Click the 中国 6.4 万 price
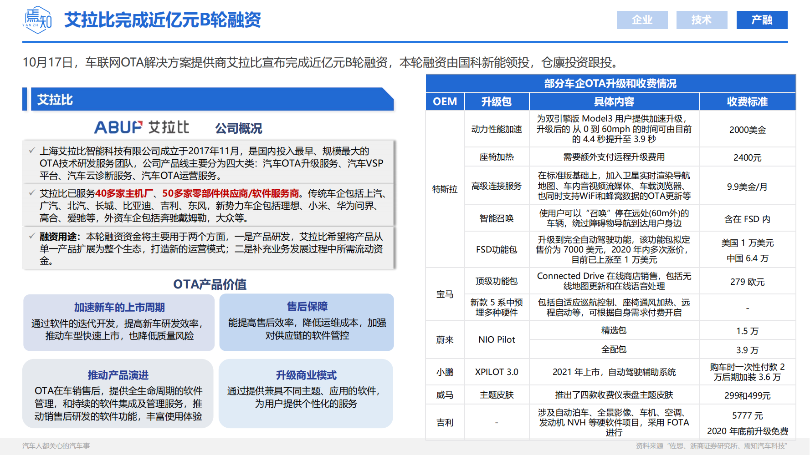Screen dimensions: 810x455 (x=748, y=258)
